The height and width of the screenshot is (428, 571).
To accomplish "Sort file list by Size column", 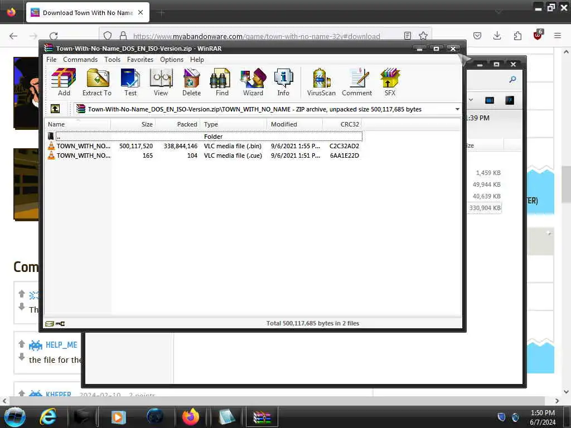I will coord(133,124).
